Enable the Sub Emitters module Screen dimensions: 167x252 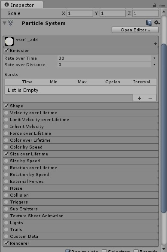tap(6, 209)
